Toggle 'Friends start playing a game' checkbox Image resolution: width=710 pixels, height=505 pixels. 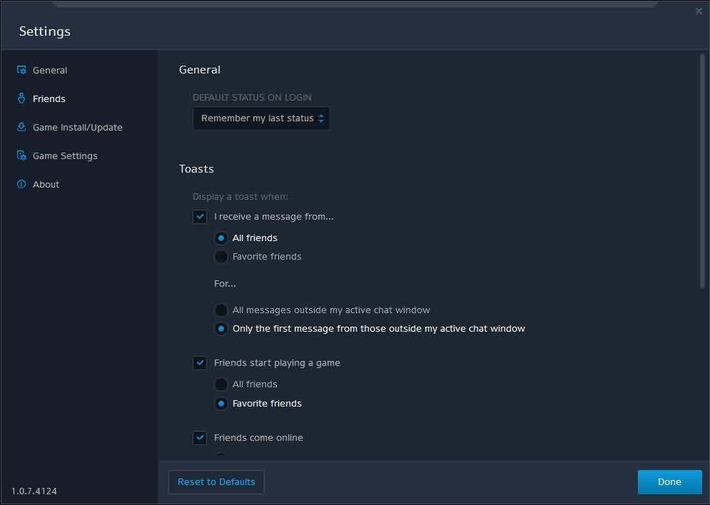pyautogui.click(x=200, y=363)
